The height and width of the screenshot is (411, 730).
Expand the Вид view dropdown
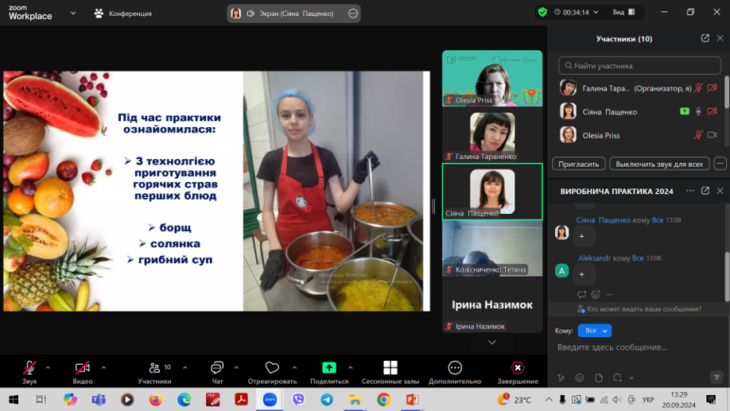[x=624, y=13]
